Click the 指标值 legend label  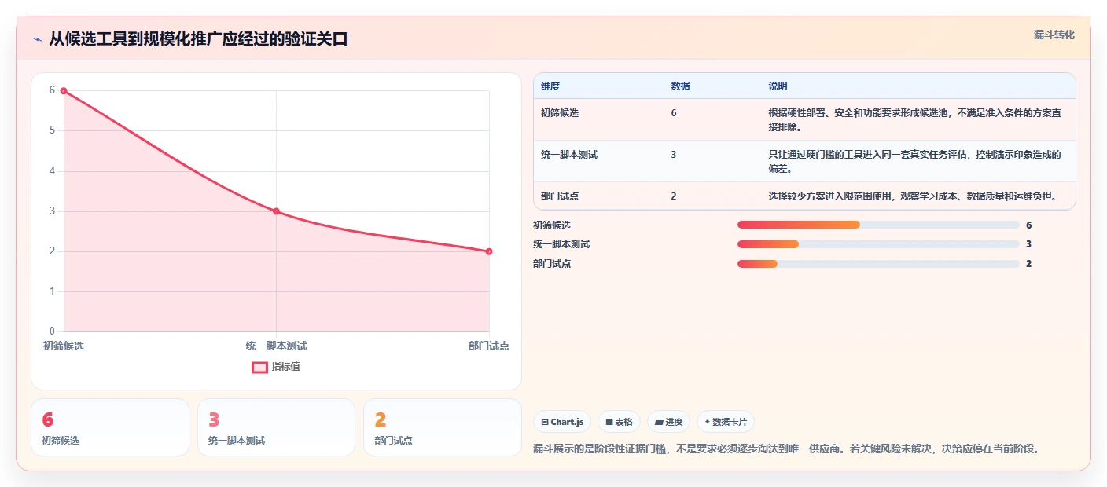286,367
